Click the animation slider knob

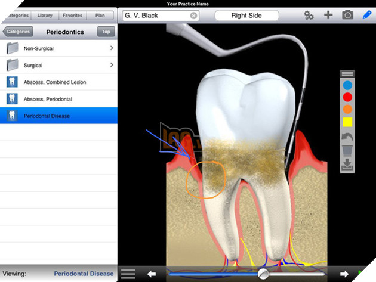(263, 274)
